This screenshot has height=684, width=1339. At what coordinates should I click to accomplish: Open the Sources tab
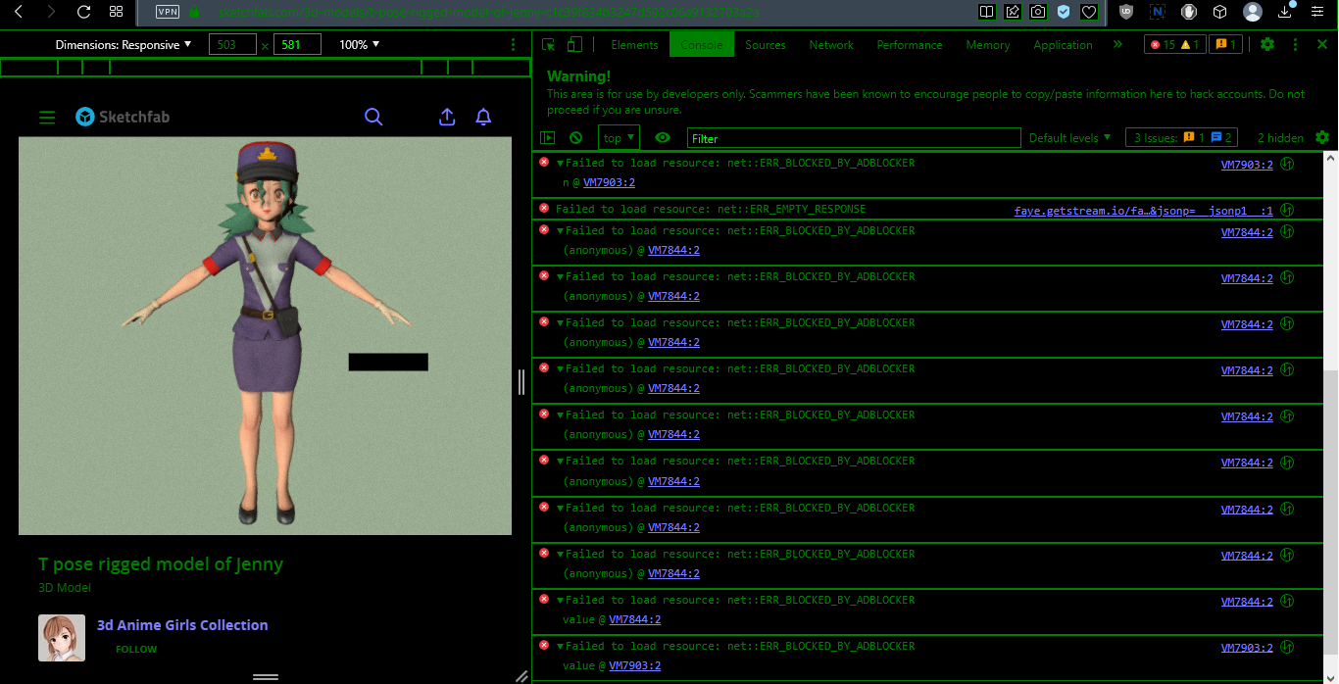766,45
